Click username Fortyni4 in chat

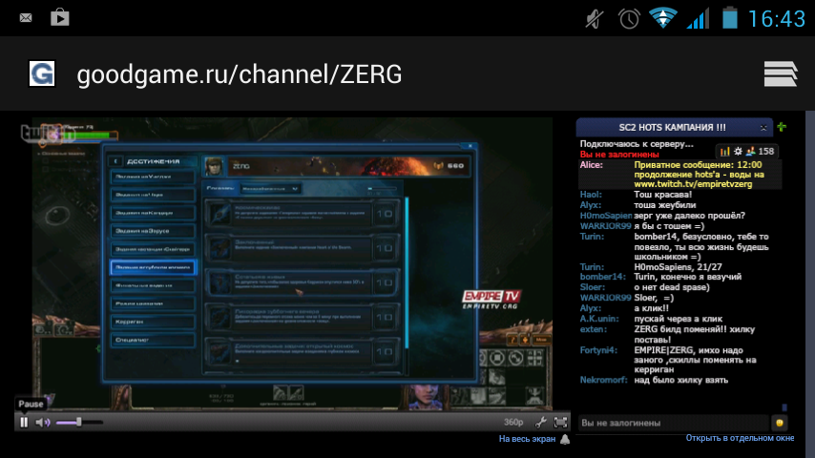click(598, 350)
